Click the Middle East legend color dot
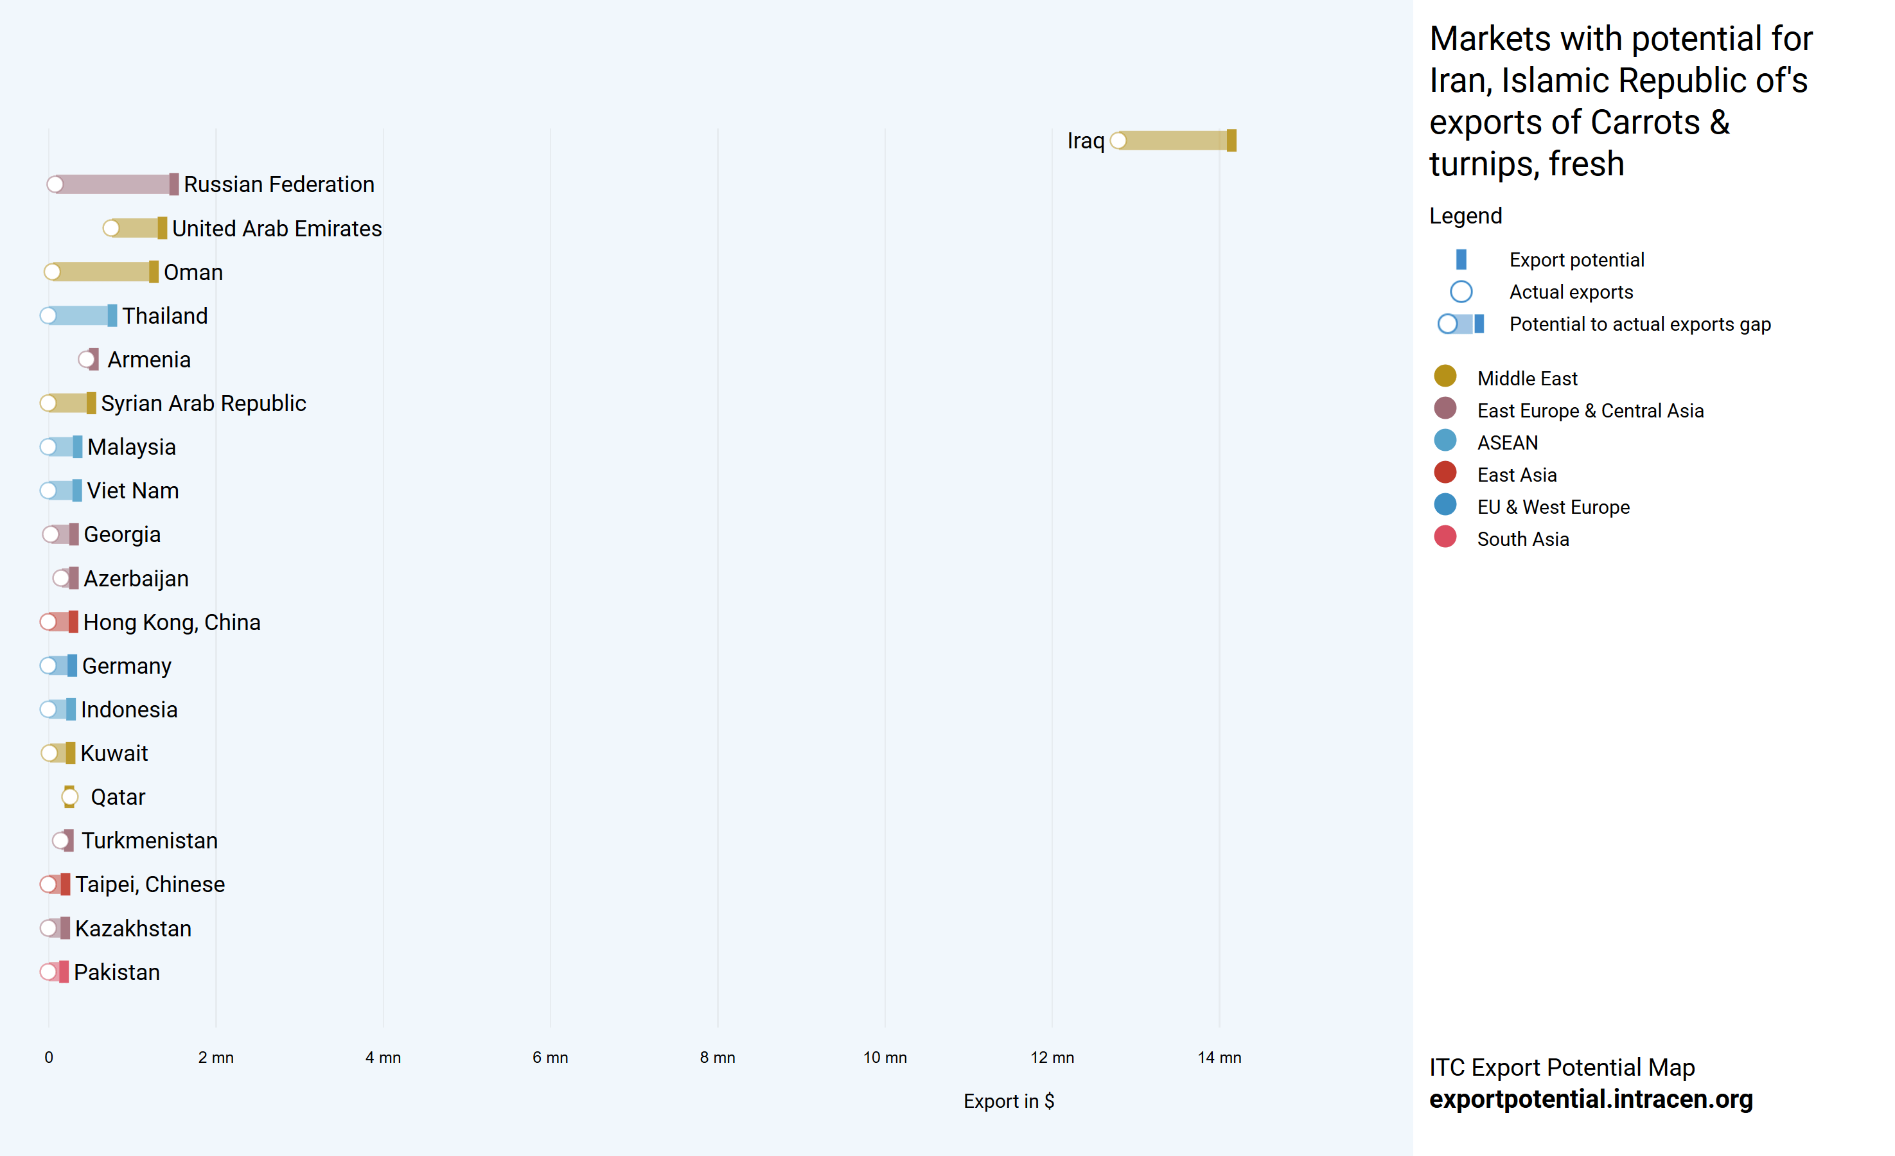Viewport: 1895px width, 1156px height. (1445, 376)
